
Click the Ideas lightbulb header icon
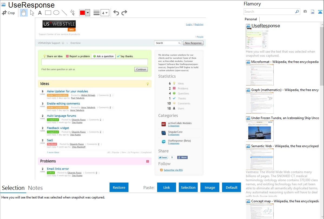pos(148,84)
